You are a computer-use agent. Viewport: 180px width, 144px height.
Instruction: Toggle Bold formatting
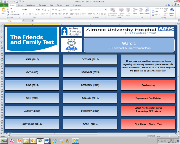pyautogui.click(x=24, y=14)
